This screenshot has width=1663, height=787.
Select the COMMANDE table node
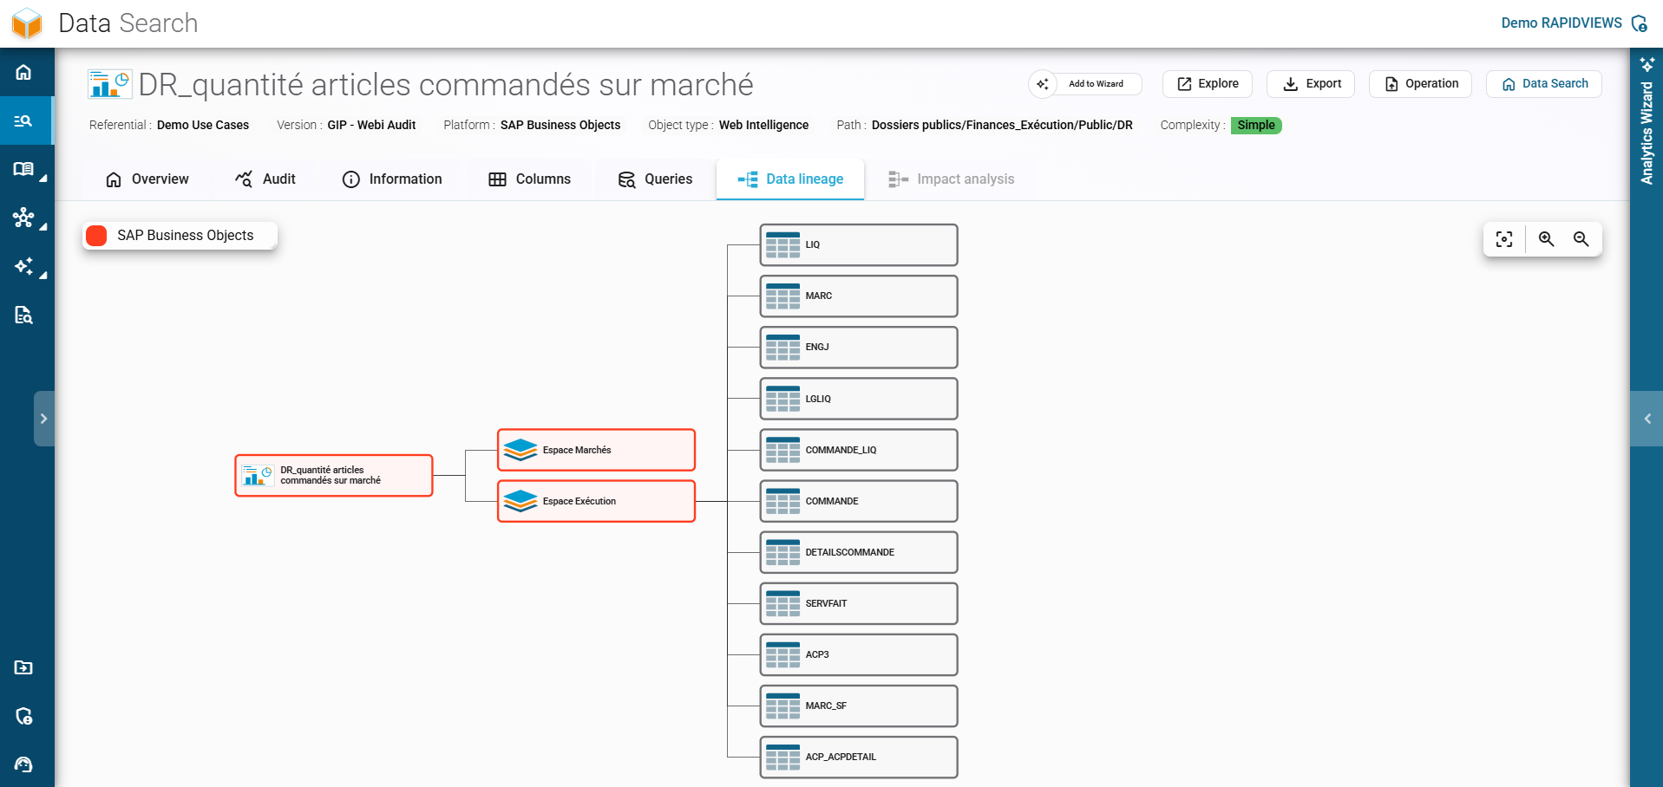tap(859, 502)
